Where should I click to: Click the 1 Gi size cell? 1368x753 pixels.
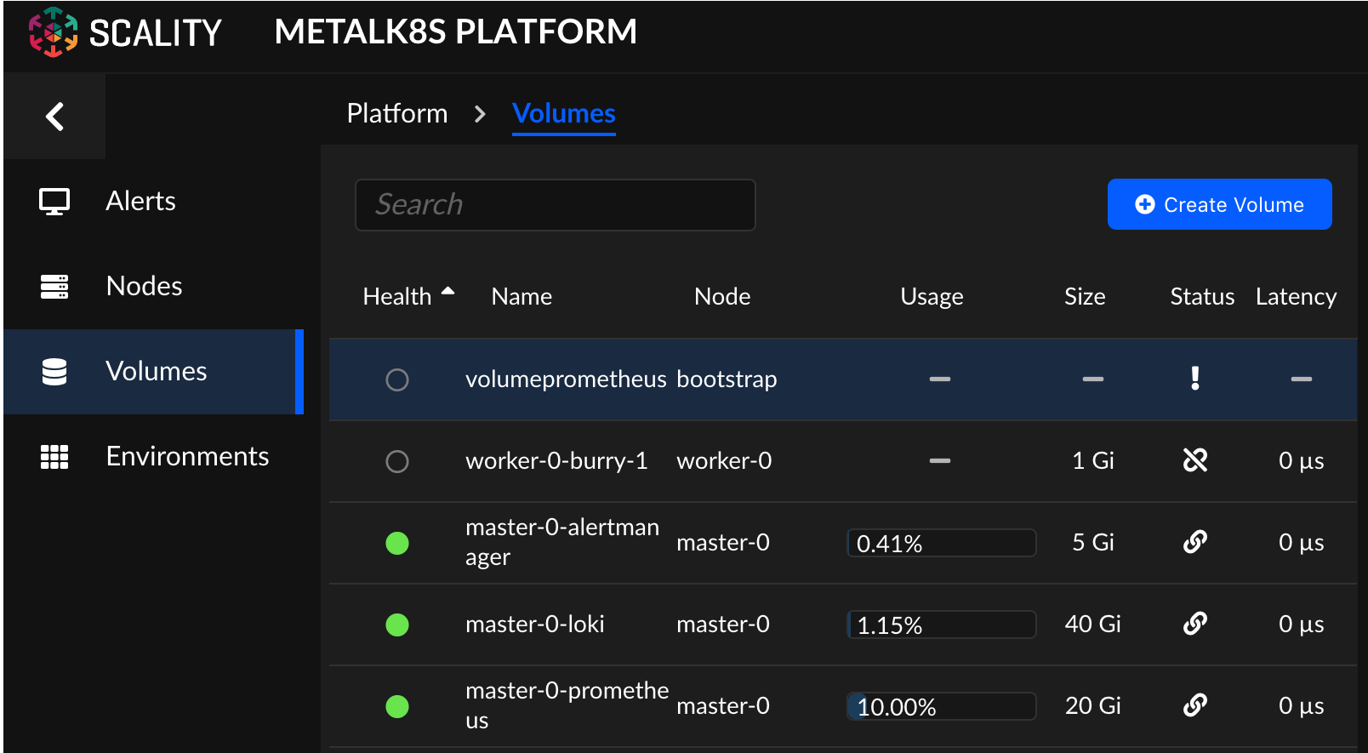tap(1093, 460)
